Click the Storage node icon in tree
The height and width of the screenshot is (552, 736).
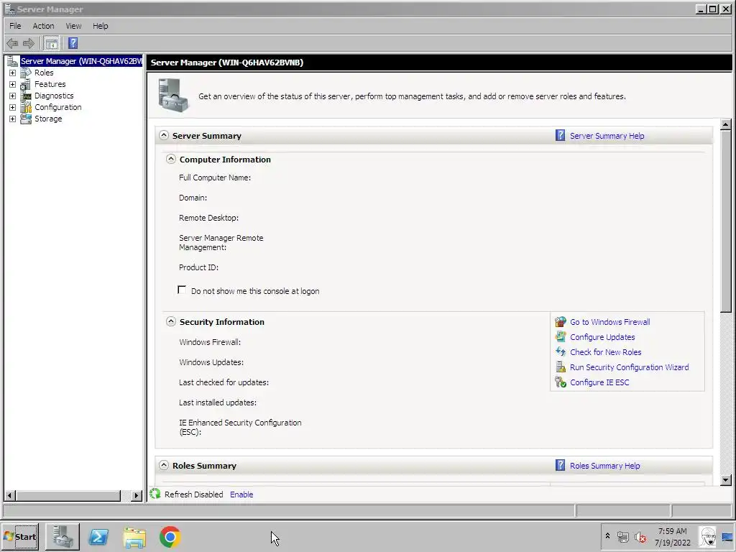pyautogui.click(x=27, y=119)
